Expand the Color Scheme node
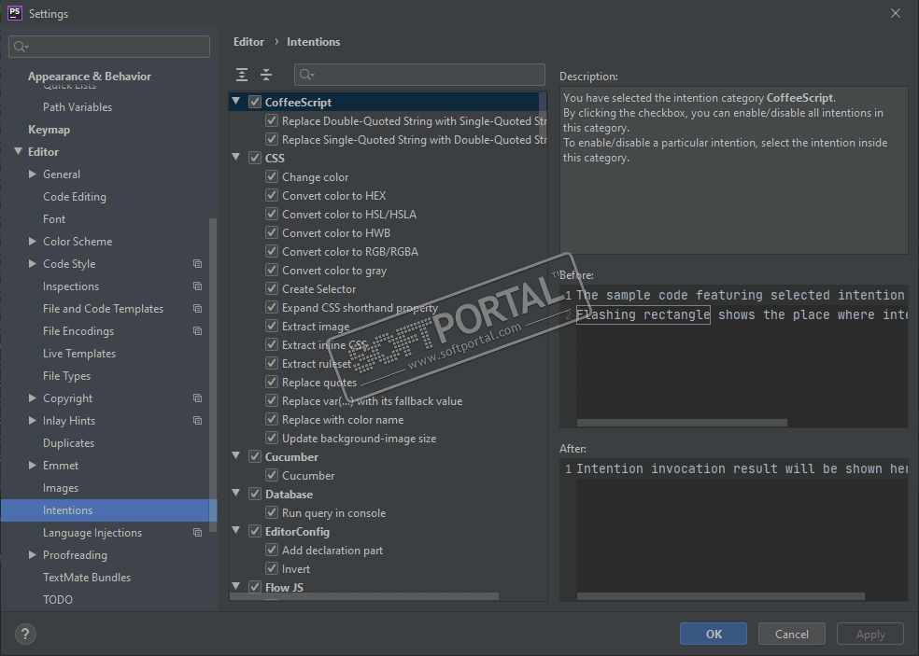The width and height of the screenshot is (919, 656). (33, 241)
